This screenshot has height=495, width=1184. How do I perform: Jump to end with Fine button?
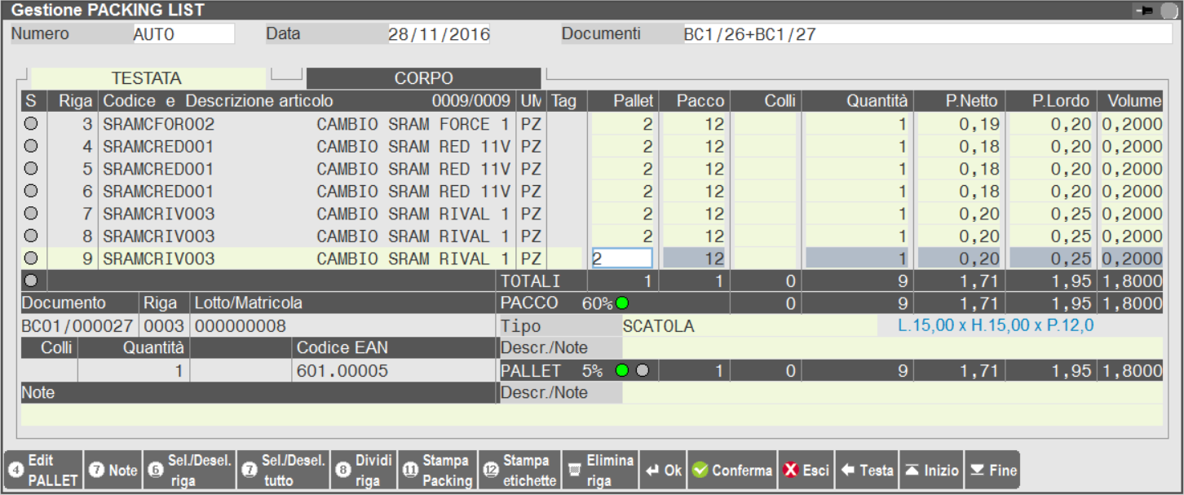[993, 471]
